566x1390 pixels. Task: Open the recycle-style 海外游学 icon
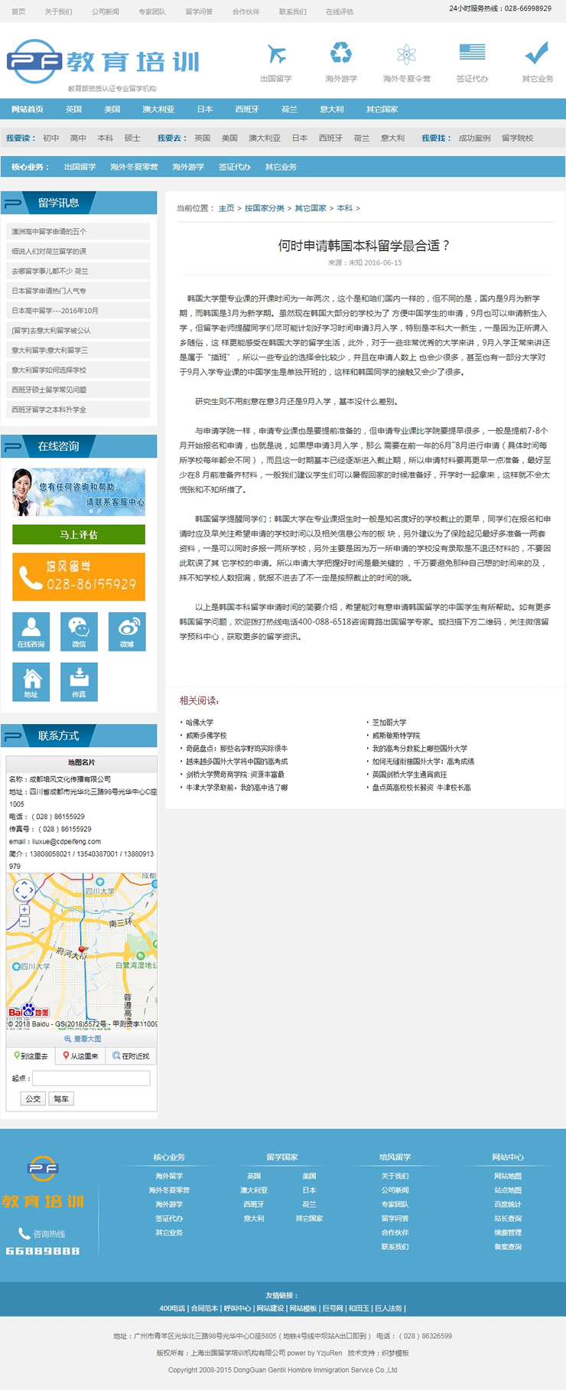340,54
